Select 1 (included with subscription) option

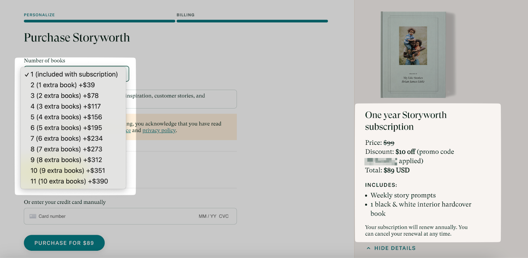click(x=74, y=74)
